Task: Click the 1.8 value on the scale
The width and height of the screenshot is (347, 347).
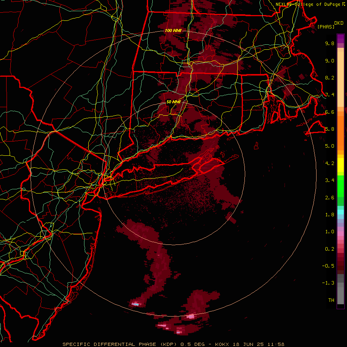Action: click(x=330, y=215)
